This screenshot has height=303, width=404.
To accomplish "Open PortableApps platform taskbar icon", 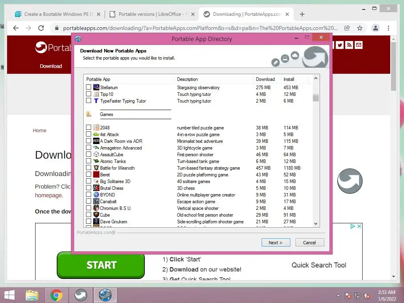I will [81, 295].
